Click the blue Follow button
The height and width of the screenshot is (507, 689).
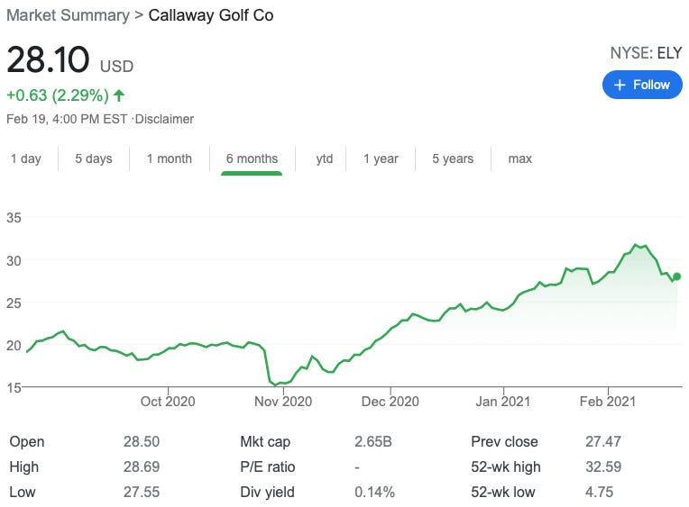coord(642,85)
